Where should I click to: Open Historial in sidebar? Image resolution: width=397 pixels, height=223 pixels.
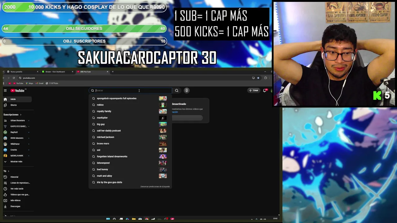tap(17, 177)
